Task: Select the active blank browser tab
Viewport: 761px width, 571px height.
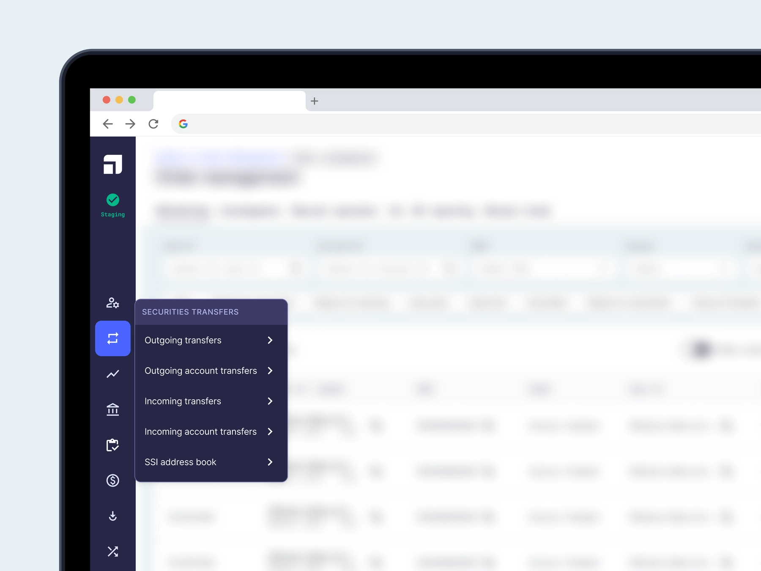Action: pos(230,101)
